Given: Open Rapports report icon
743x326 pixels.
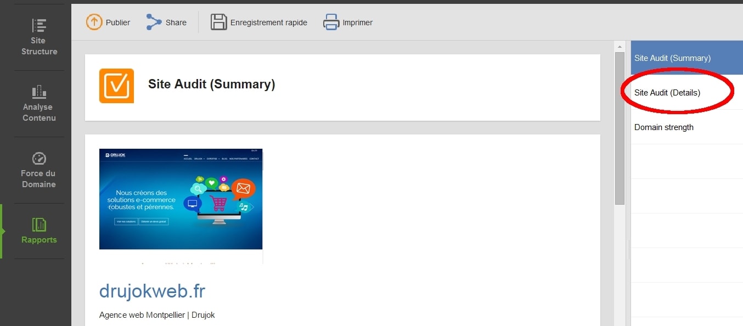Looking at the screenshot, I should [x=39, y=224].
